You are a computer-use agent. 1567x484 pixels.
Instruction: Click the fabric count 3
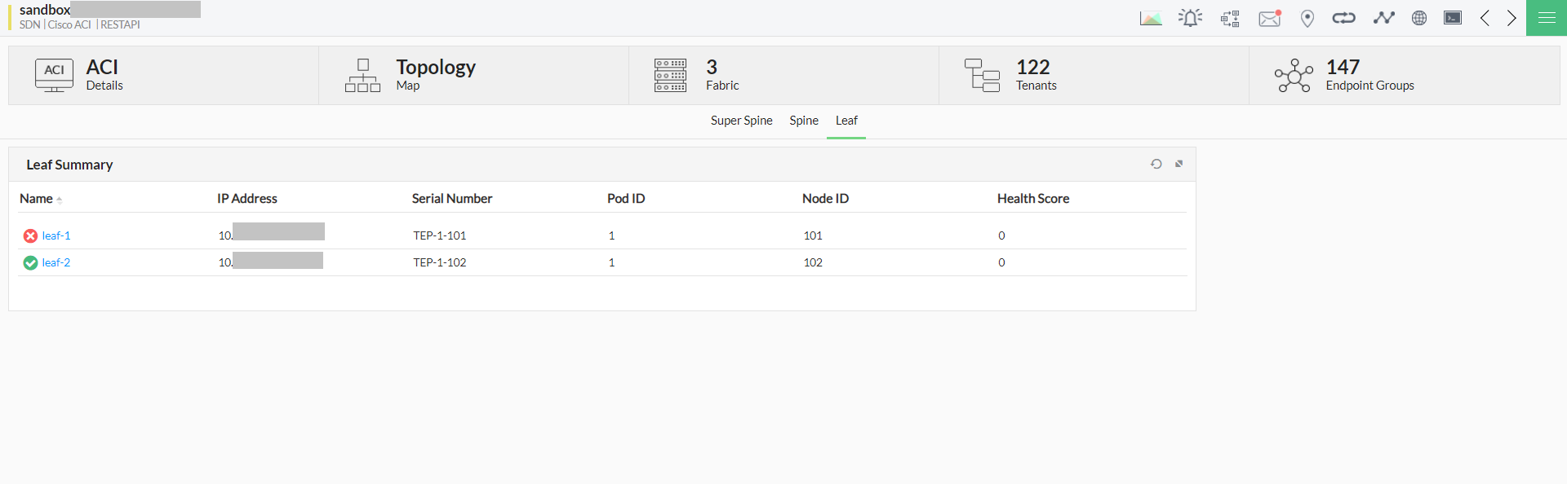tap(712, 67)
